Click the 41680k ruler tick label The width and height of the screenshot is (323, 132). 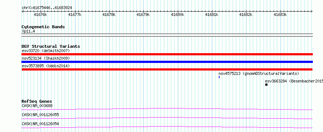click(177, 14)
